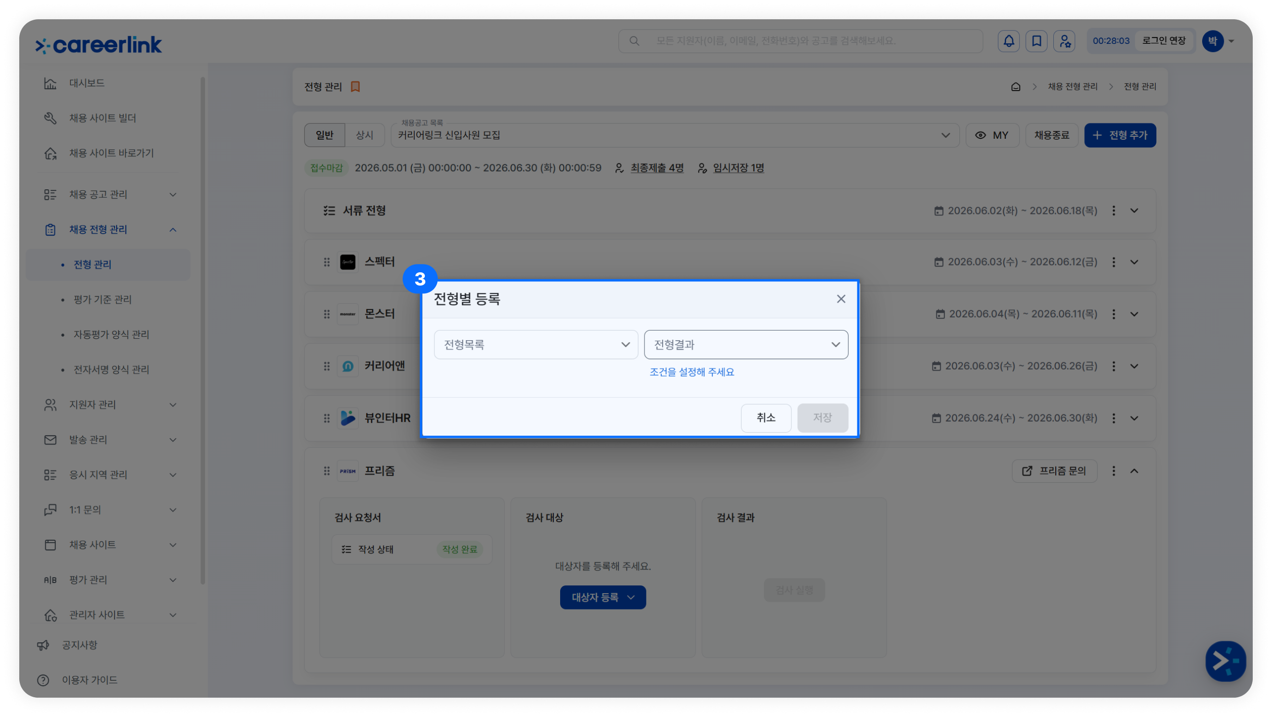Open more options for 커리어앤 row
Viewport: 1272px width, 717px height.
pos(1113,366)
